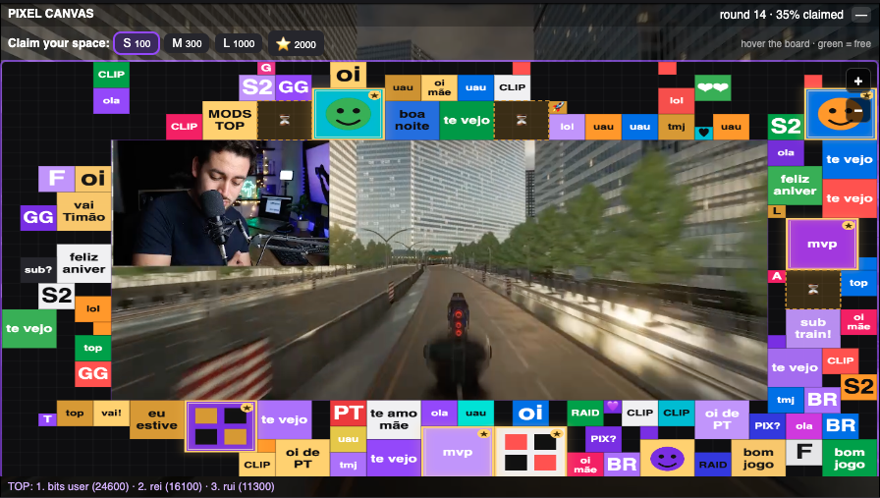
Task: Click the MODS TOP tile
Action: tap(230, 120)
